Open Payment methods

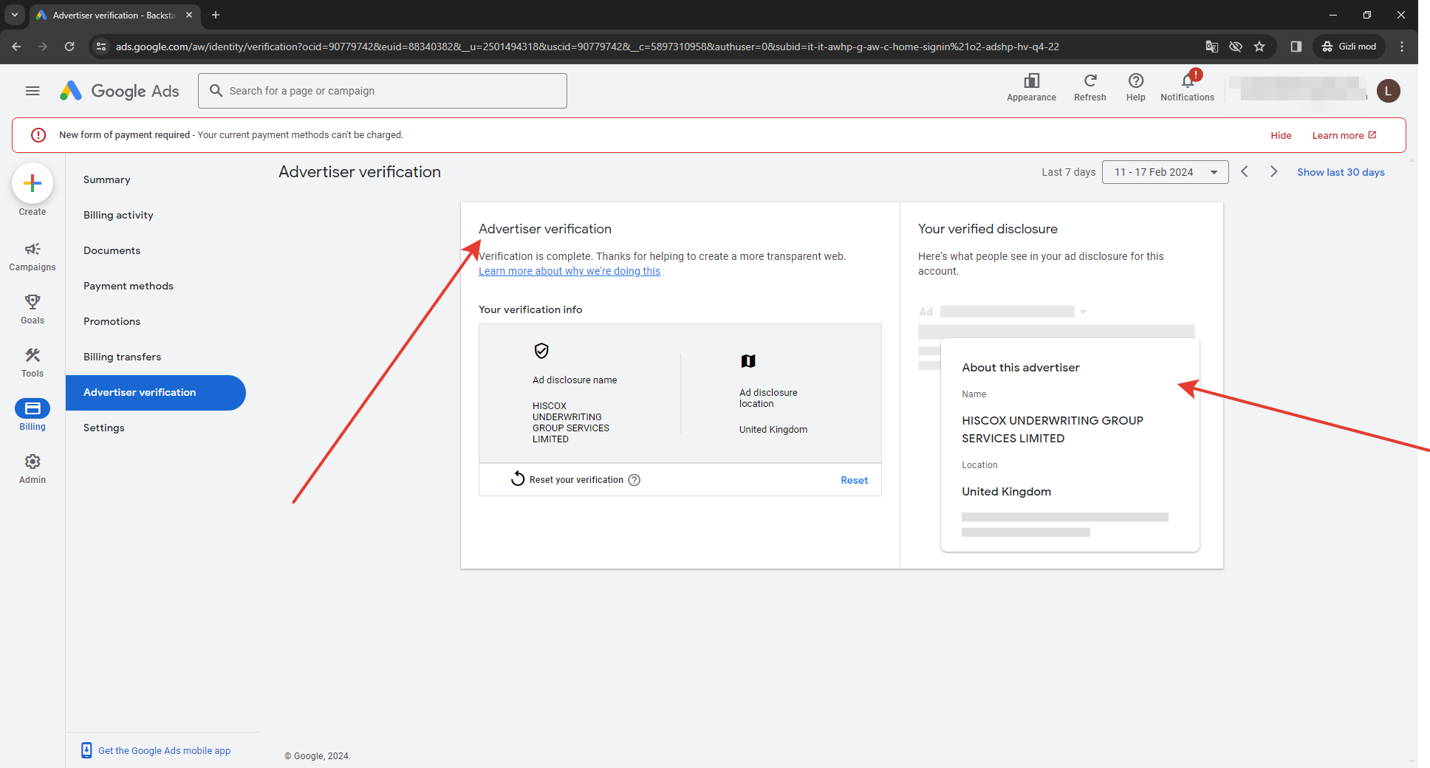pyautogui.click(x=128, y=286)
